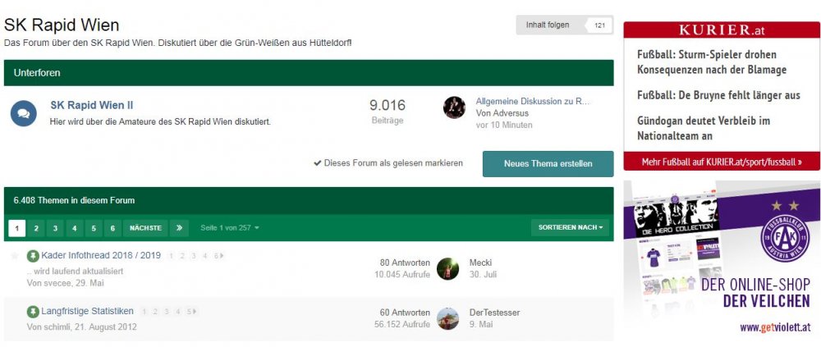Toggle star next to Kader Infothread
The image size is (821, 347).
coord(15,256)
